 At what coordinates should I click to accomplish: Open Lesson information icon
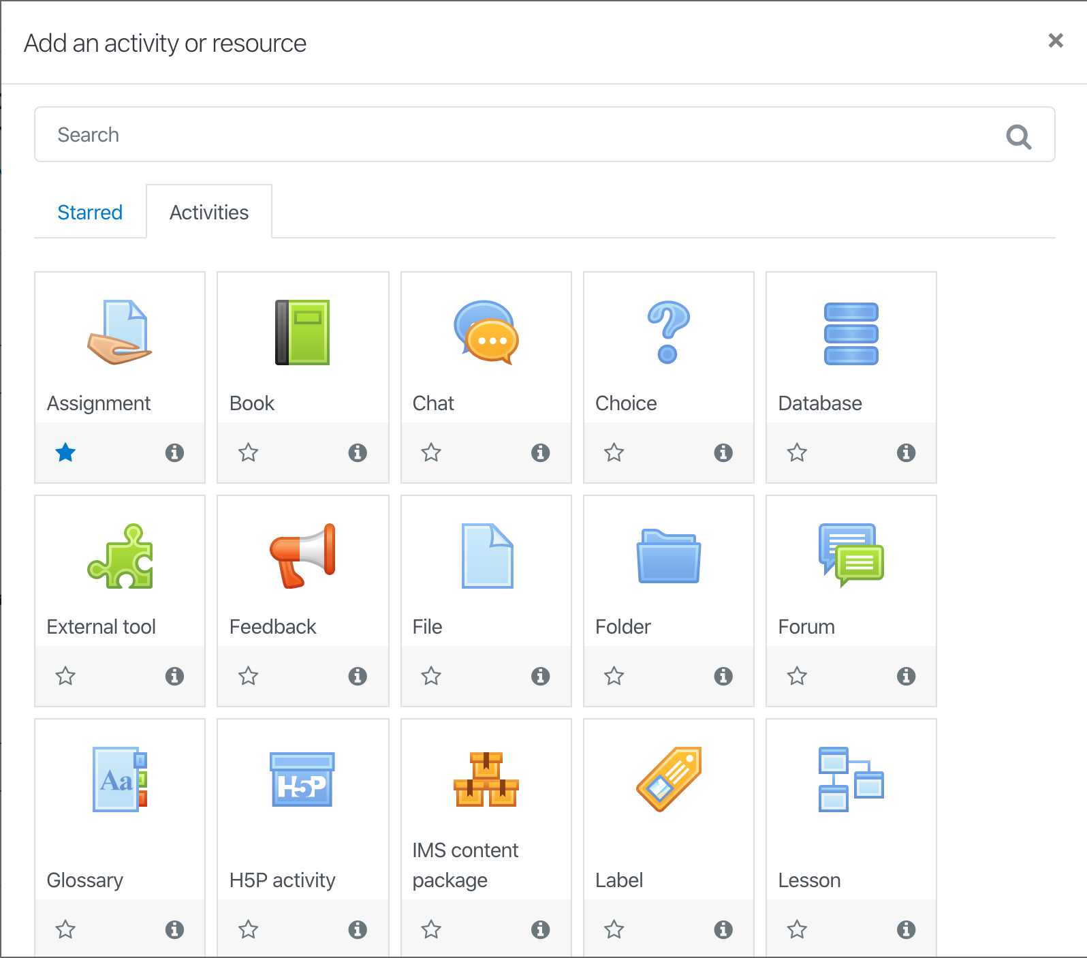(906, 929)
